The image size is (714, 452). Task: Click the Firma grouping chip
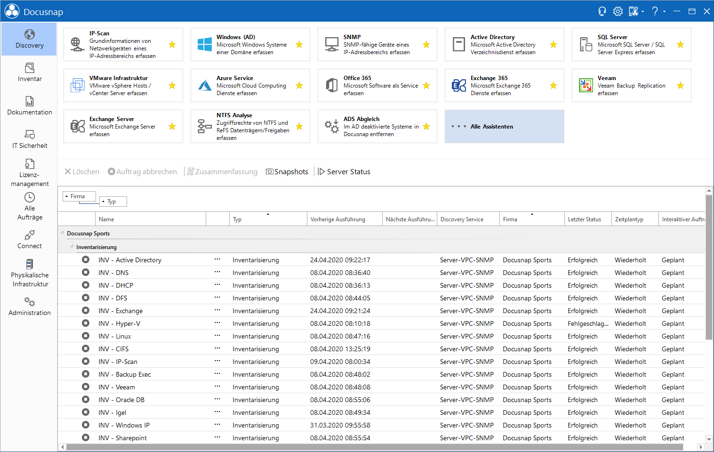pyautogui.click(x=79, y=196)
